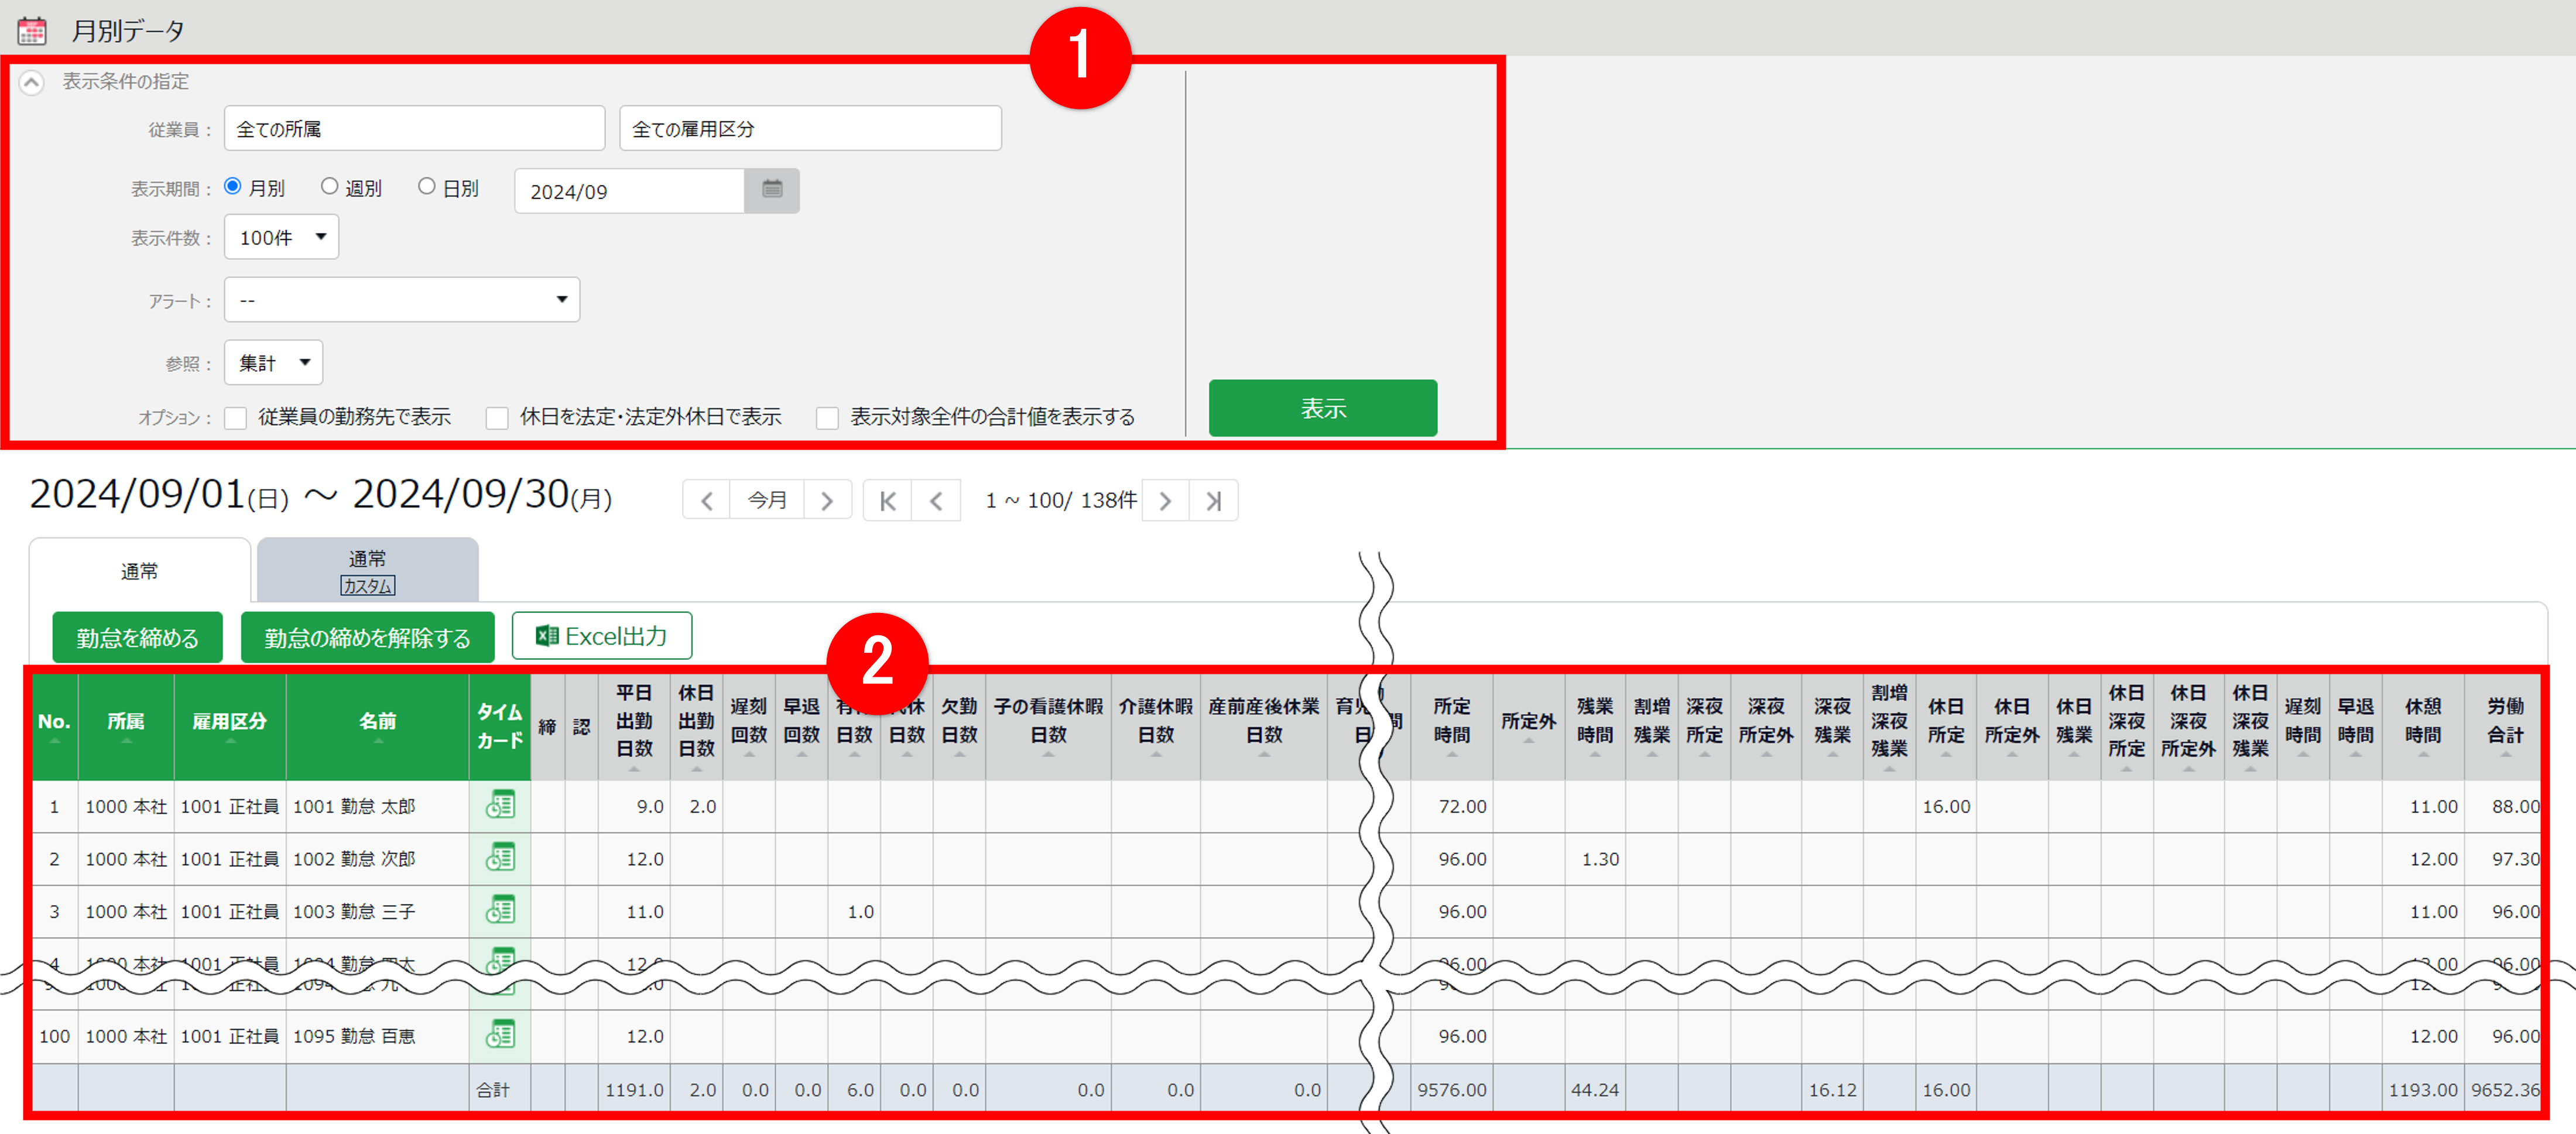Click the 全ての所属 employee field

414,129
